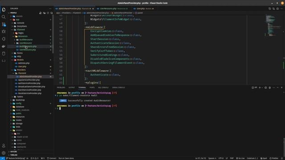Image resolution: width=285 pixels, height=160 pixels.
Task: Click the kill terminal trash icon
Action: pyautogui.click(x=270, y=88)
